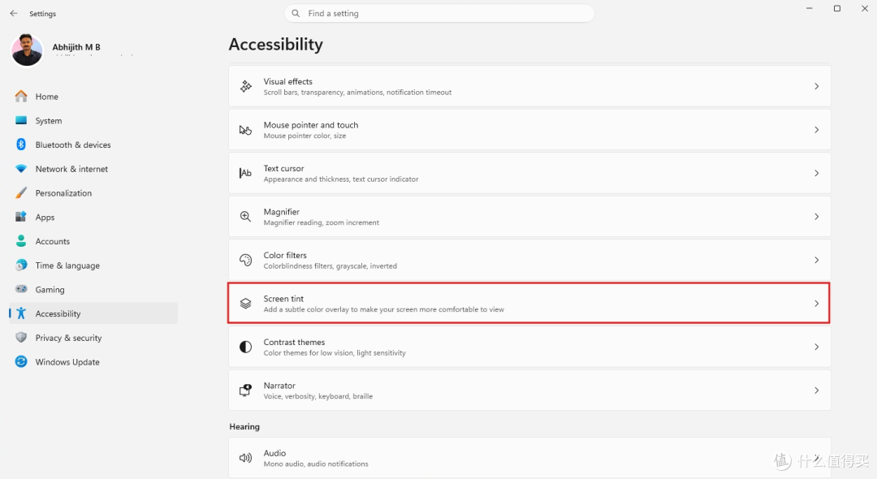The image size is (877, 479).
Task: Click the Apps icon in sidebar
Action: pyautogui.click(x=21, y=217)
